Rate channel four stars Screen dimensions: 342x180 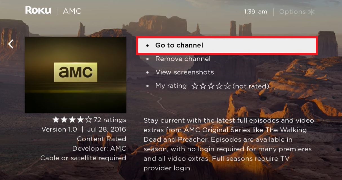point(219,86)
